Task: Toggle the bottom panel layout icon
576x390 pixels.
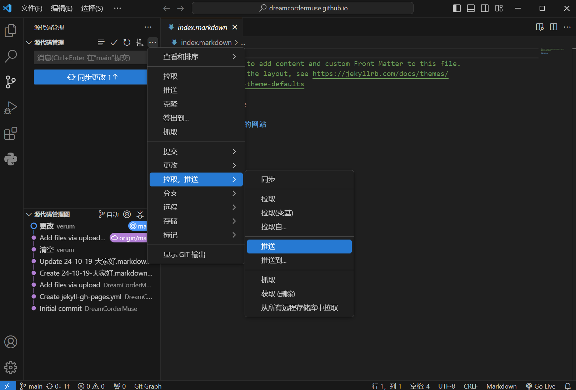Action: tap(471, 8)
